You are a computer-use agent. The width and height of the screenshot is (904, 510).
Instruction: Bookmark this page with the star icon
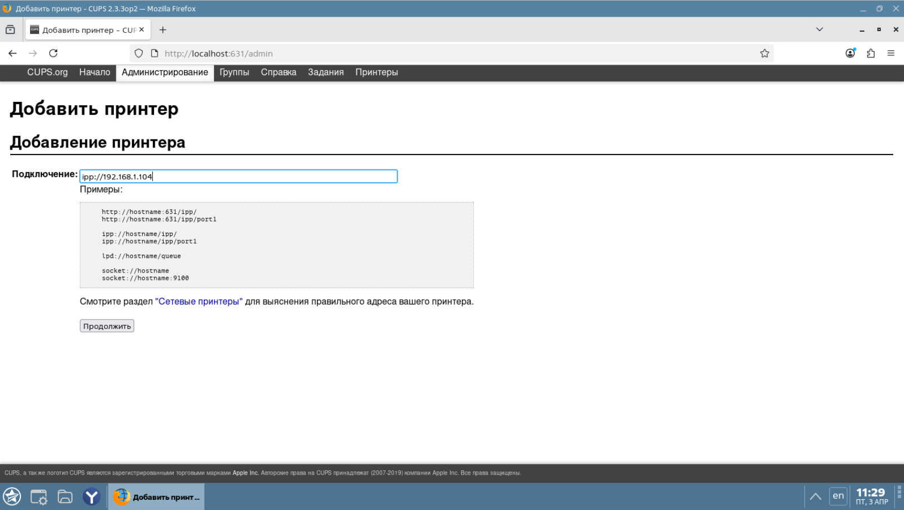click(765, 53)
